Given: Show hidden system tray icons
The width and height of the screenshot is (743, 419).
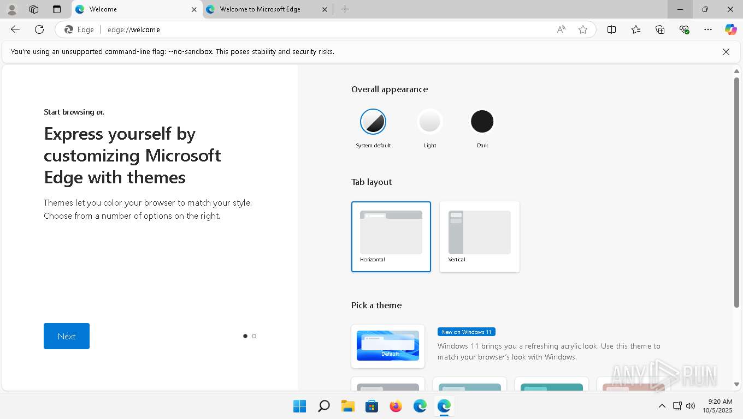Looking at the screenshot, I should click(662, 406).
